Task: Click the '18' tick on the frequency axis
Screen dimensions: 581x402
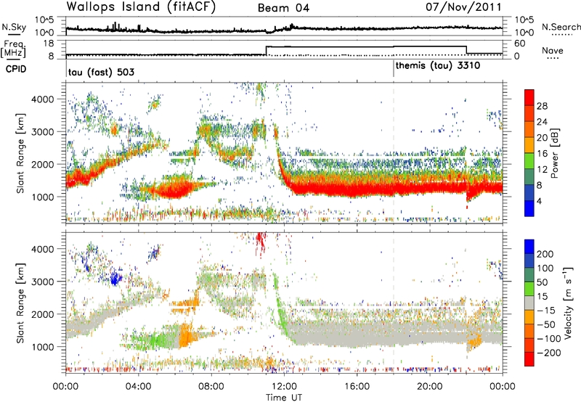Action: tap(49, 44)
